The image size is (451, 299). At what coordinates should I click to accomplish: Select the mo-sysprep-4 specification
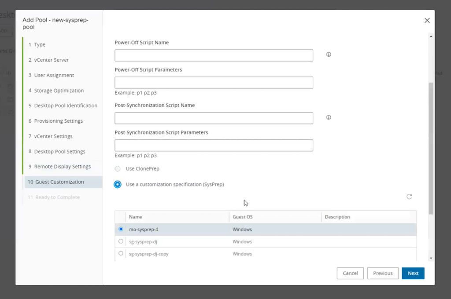coord(120,229)
